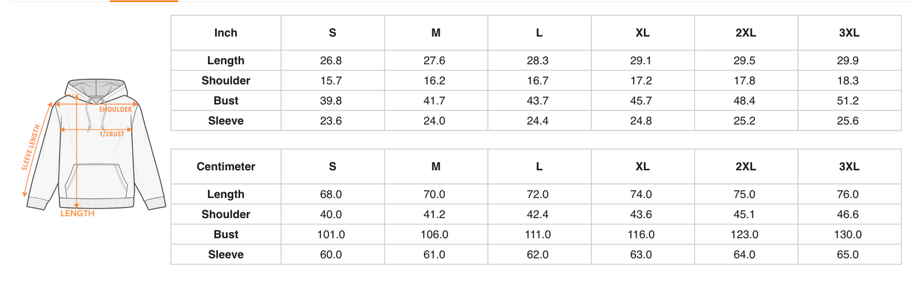Click the 39.8 bust value cell
The image size is (913, 290).
pos(333,101)
